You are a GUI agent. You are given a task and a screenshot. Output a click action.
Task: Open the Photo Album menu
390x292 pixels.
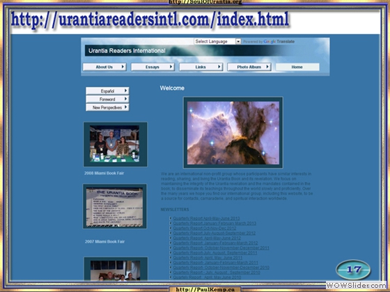click(249, 67)
